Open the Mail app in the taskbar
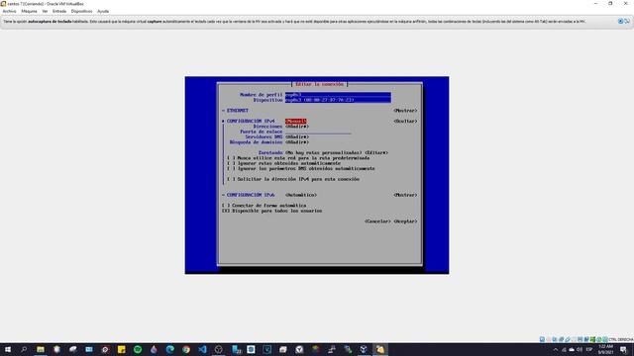The width and height of the screenshot is (634, 356). pos(89,349)
